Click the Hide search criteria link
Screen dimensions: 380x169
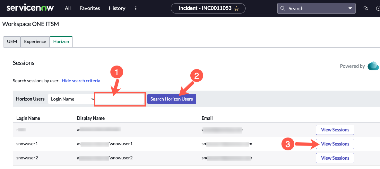(x=81, y=81)
